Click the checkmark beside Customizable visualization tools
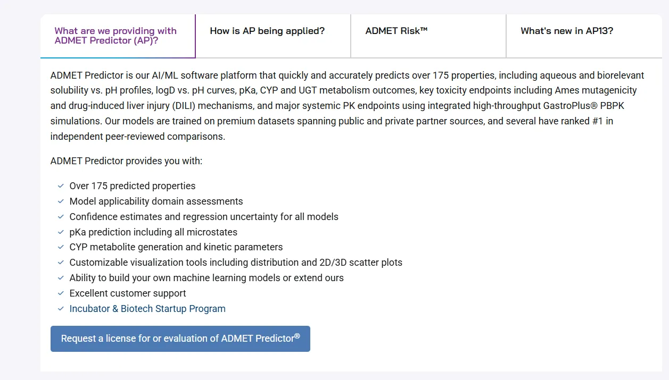The height and width of the screenshot is (380, 669). 61,263
